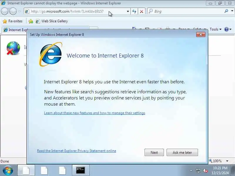
Task: Open the zoom level dropdown arrow
Action: coord(227,161)
